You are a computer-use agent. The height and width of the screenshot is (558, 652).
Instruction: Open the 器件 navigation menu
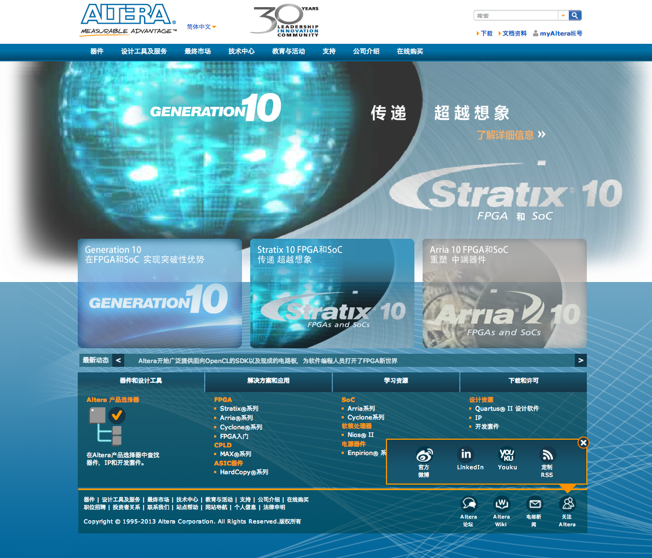point(96,51)
